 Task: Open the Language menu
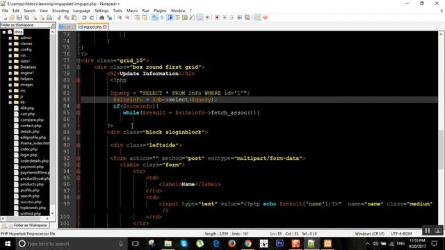(81, 10)
